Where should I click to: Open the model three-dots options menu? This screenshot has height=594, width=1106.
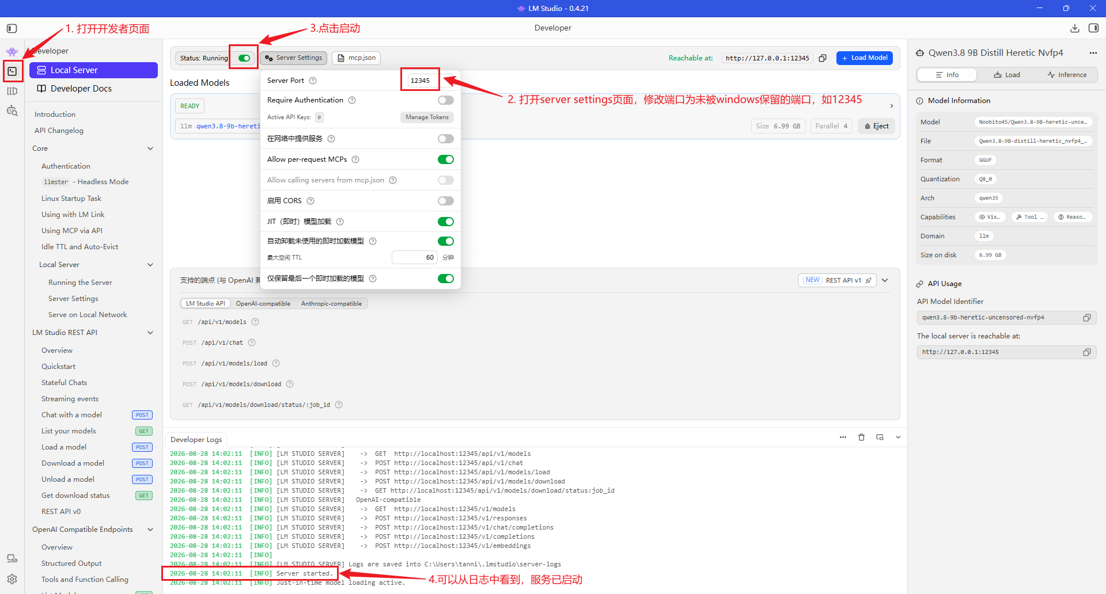[1093, 53]
